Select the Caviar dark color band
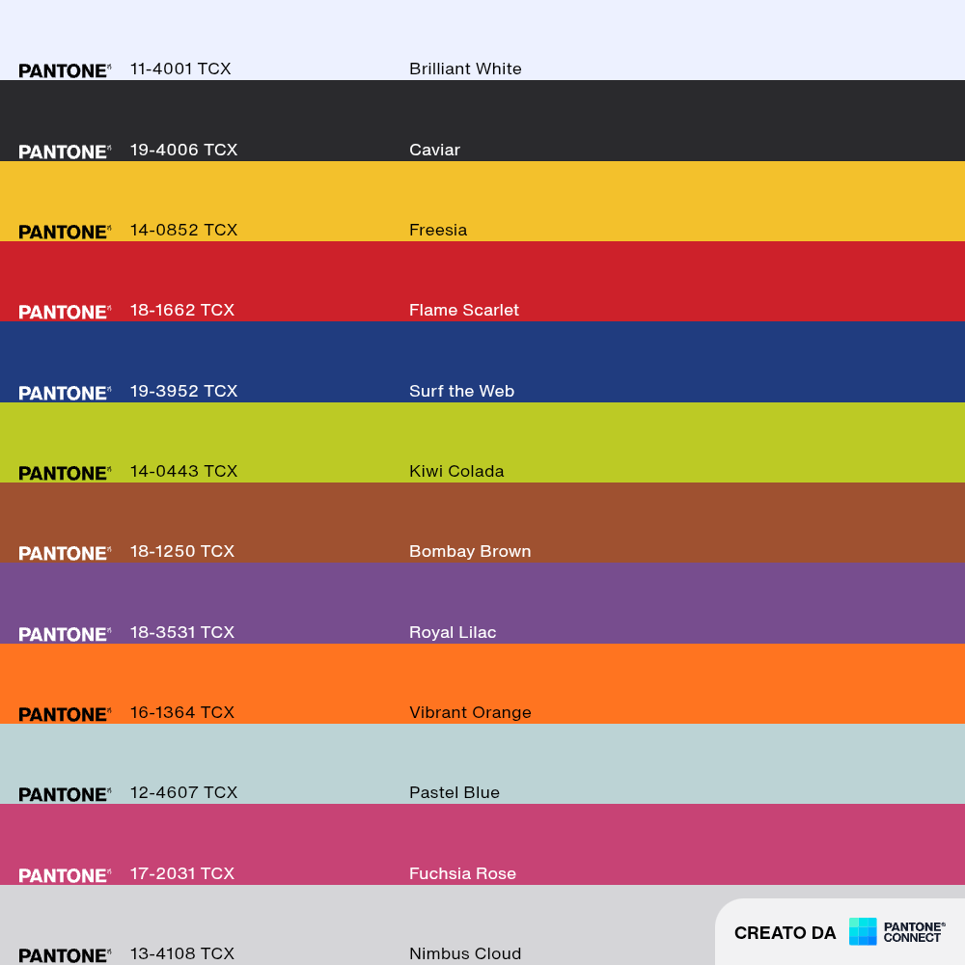 [482, 121]
